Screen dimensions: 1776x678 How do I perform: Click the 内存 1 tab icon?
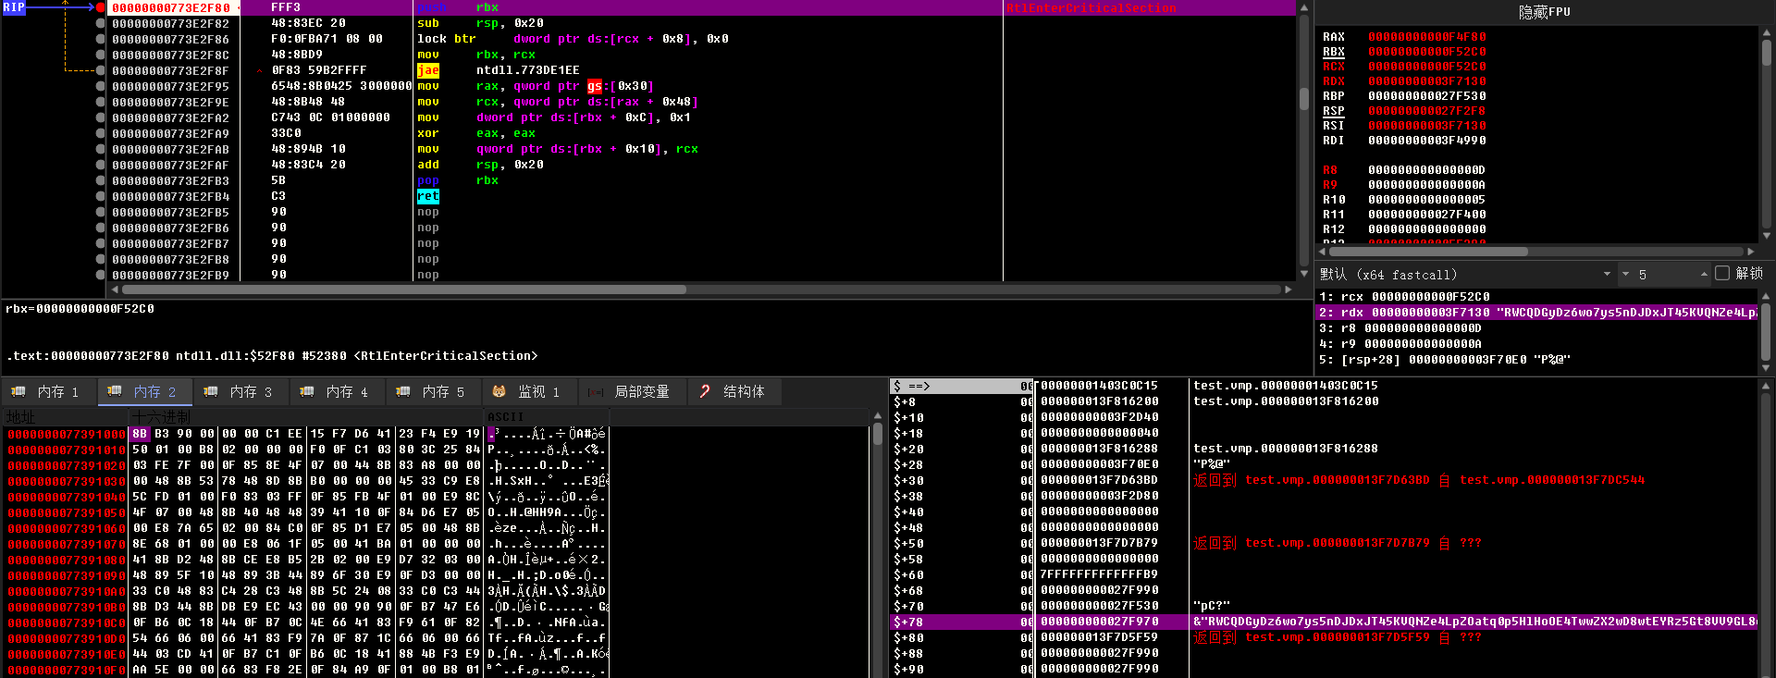[18, 391]
